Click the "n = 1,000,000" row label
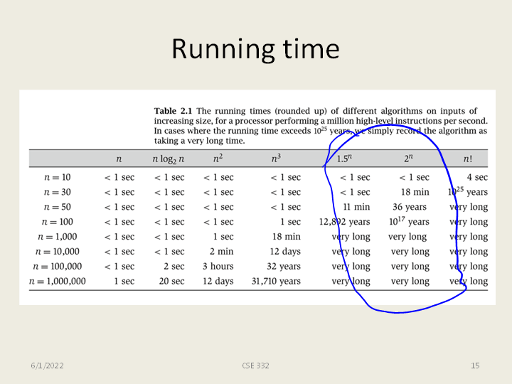Image resolution: width=512 pixels, height=384 pixels. click(x=57, y=281)
